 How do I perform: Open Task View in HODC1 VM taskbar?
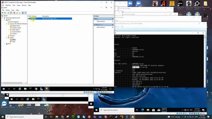(x=14, y=89)
